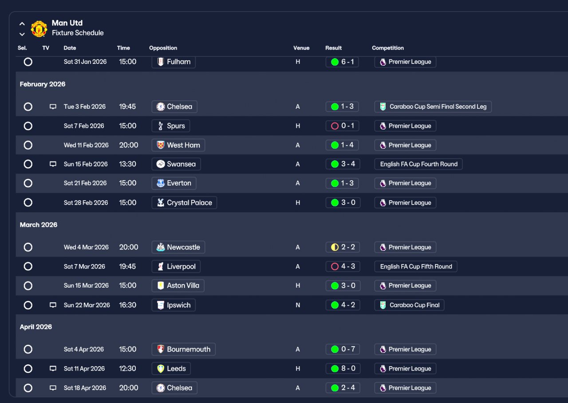This screenshot has height=403, width=568.
Task: Select the Ipswich Carabao Cup Final row circle
Action: tap(28, 305)
